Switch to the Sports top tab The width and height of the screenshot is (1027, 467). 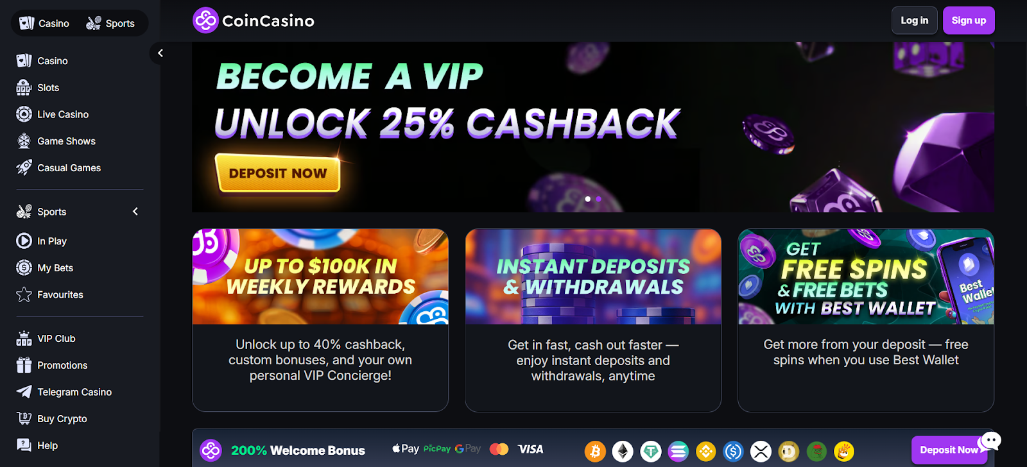110,23
